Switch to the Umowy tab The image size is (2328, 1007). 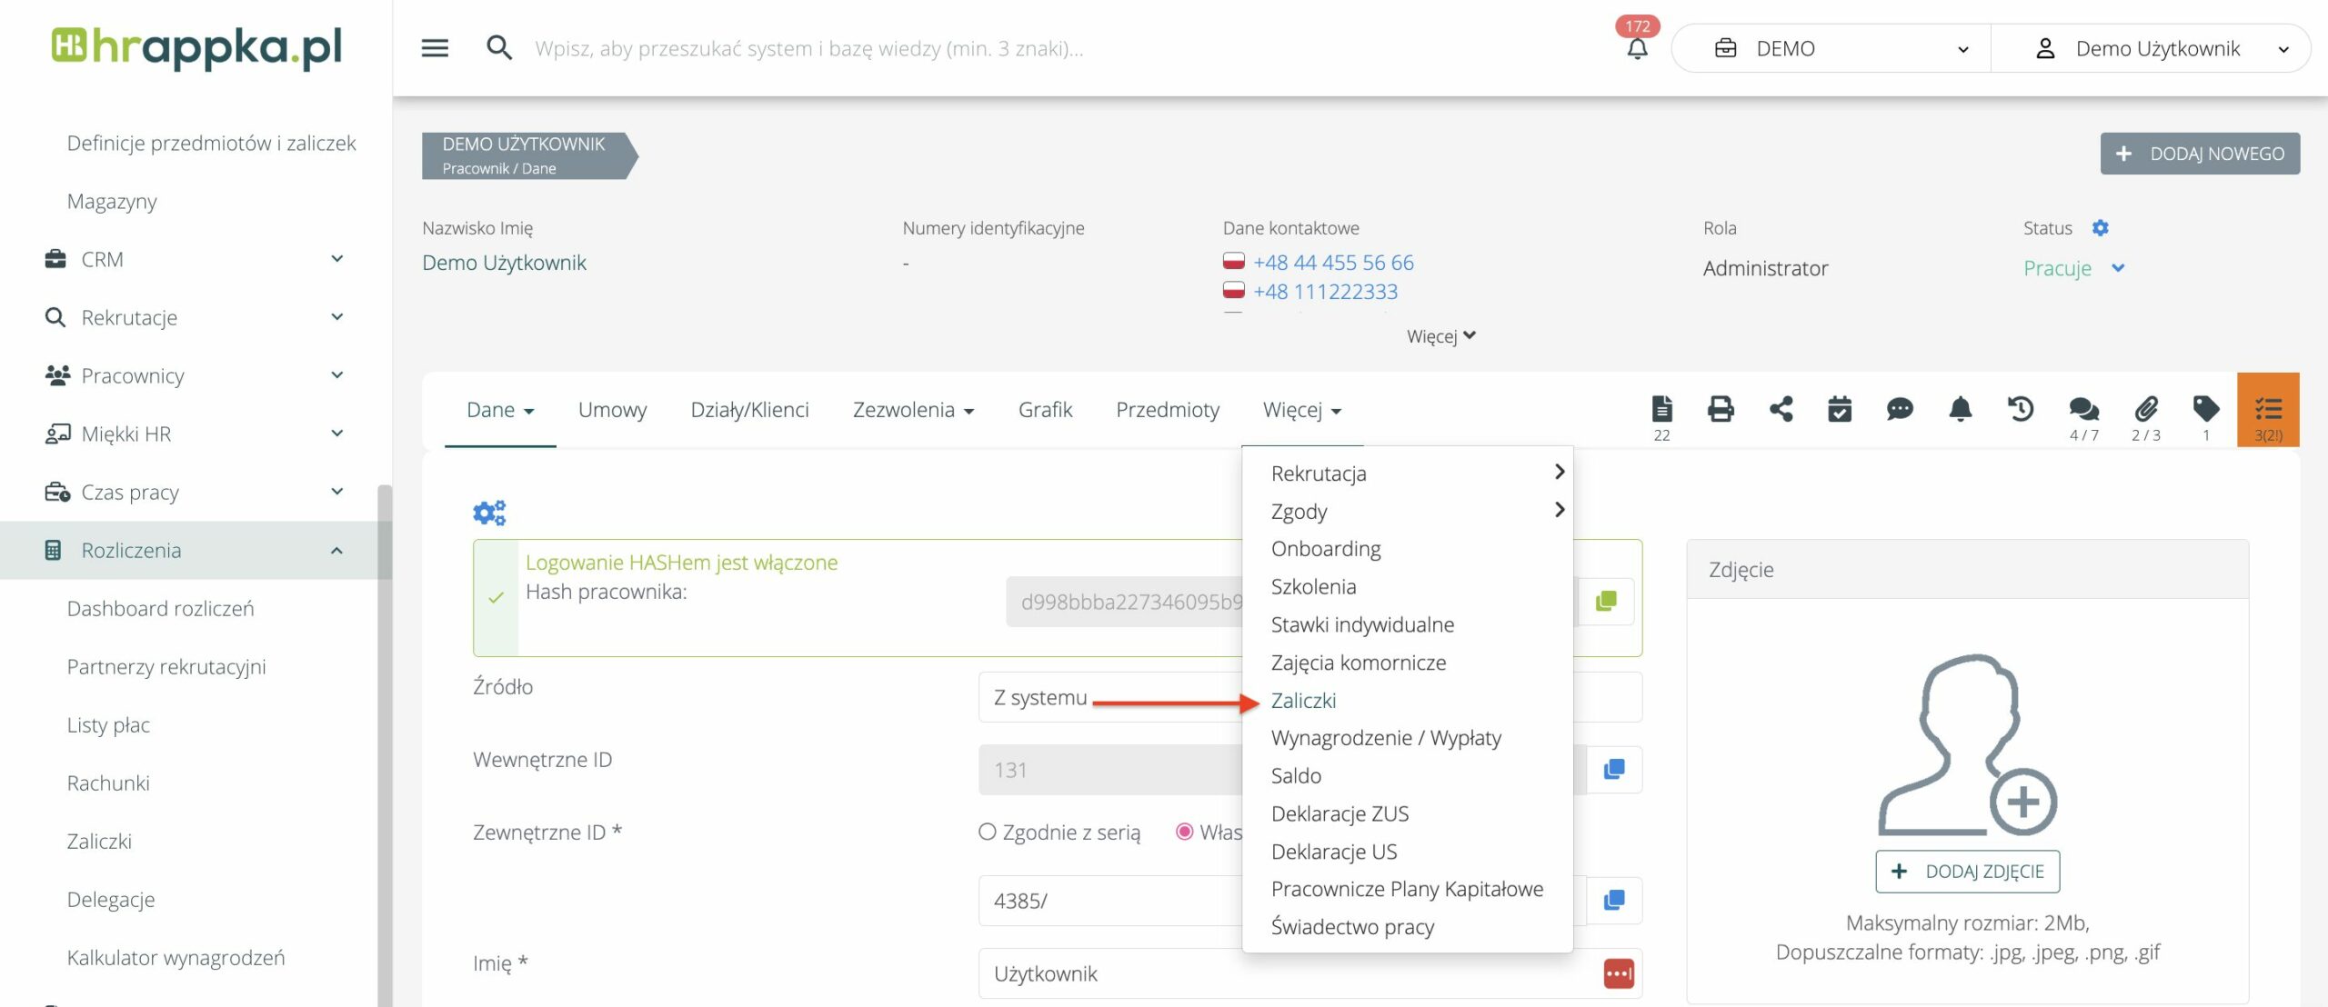[x=612, y=410]
